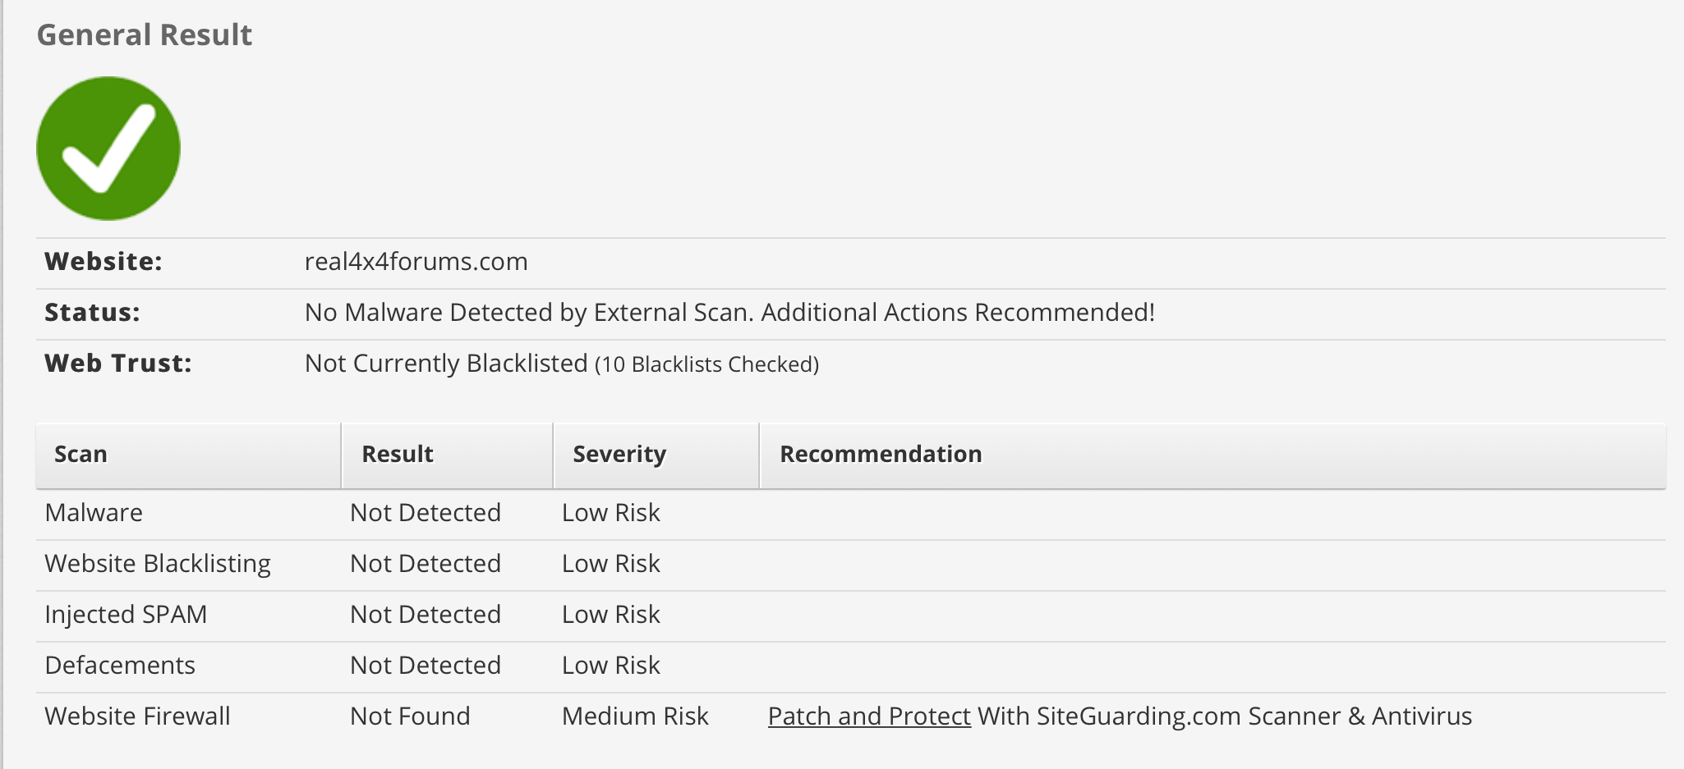Select the real4x4forums.com website text

pyautogui.click(x=416, y=262)
